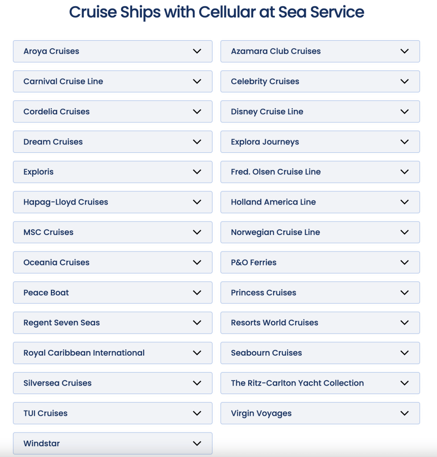
Task: Click the Celebrity Cruises chevron arrow
Action: [x=404, y=81]
